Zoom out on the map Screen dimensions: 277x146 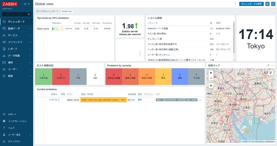click(211, 78)
